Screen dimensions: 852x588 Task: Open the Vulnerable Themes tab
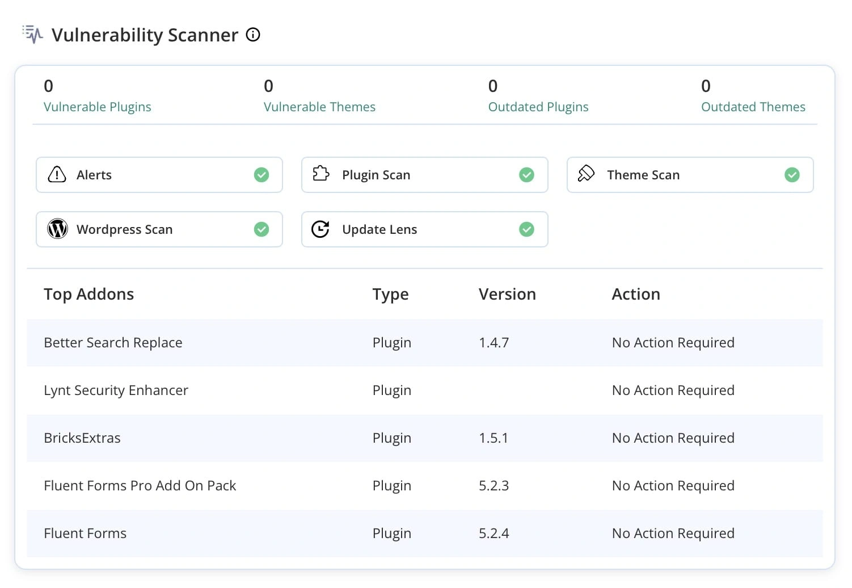tap(319, 107)
